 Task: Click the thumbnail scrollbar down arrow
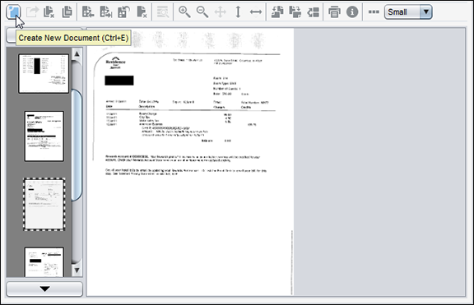[77, 270]
